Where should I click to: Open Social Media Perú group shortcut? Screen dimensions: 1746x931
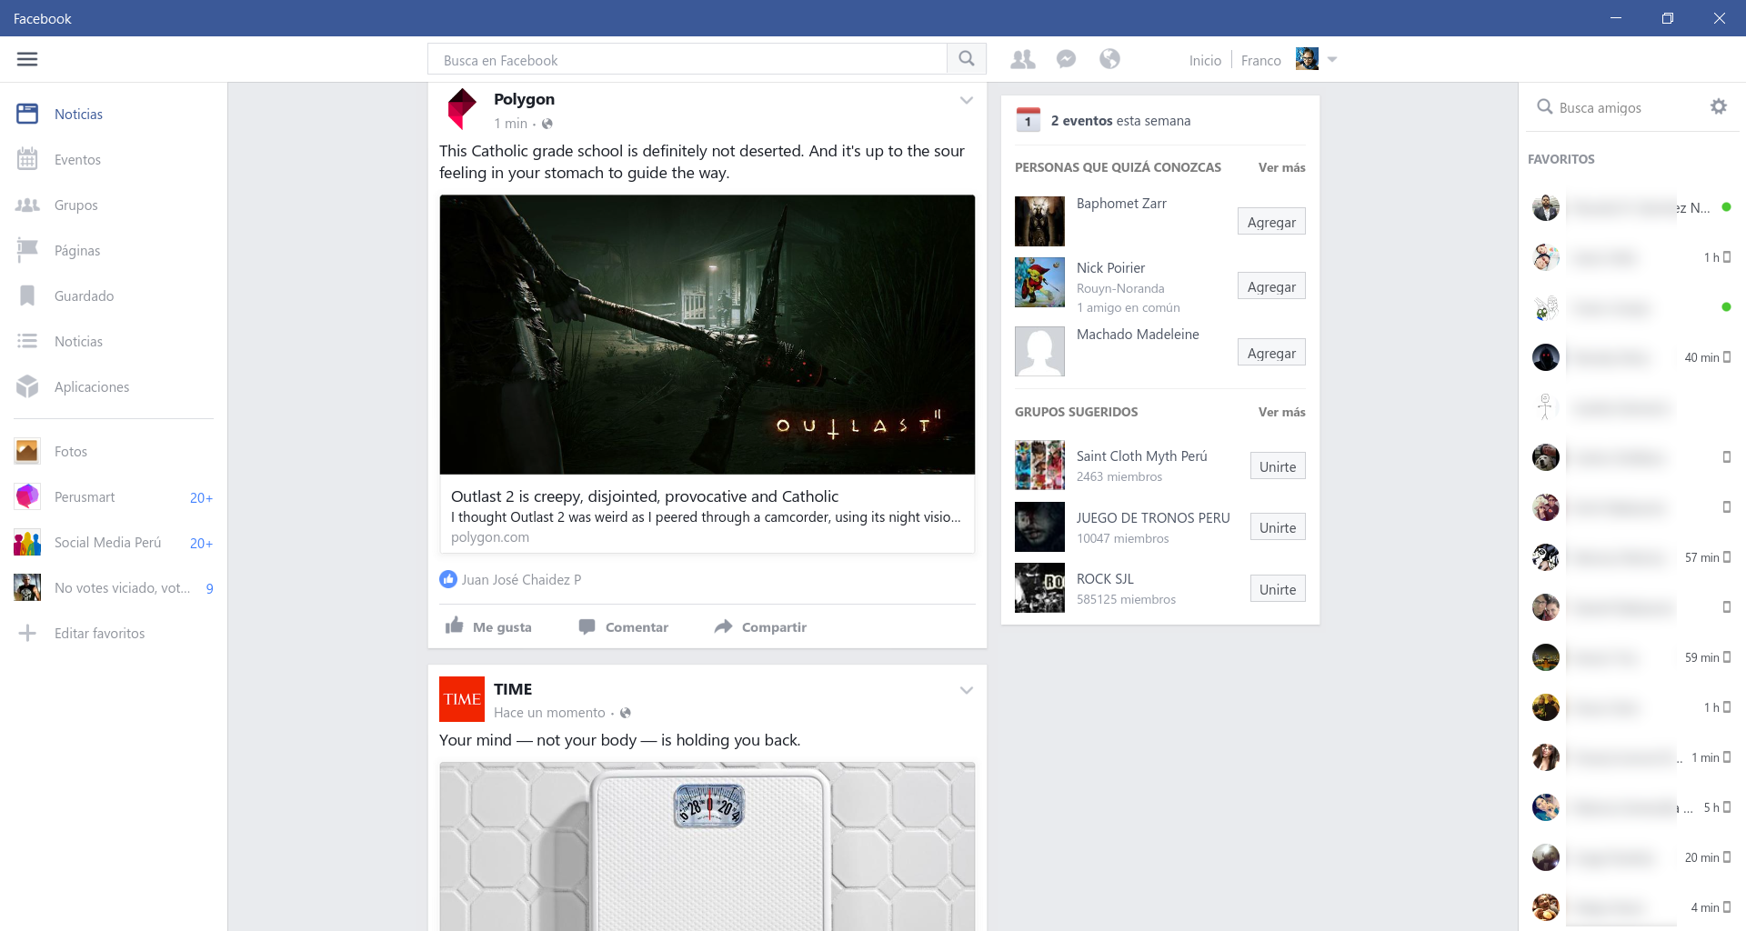(114, 542)
